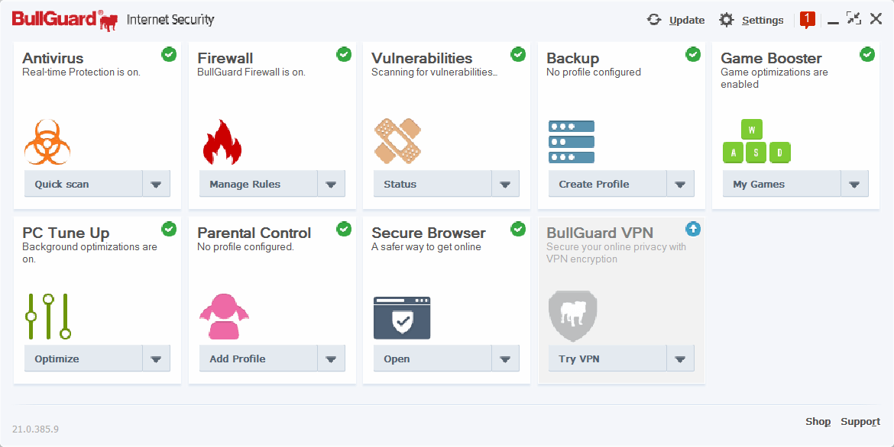Open the Support link
The height and width of the screenshot is (447, 894).
point(860,421)
